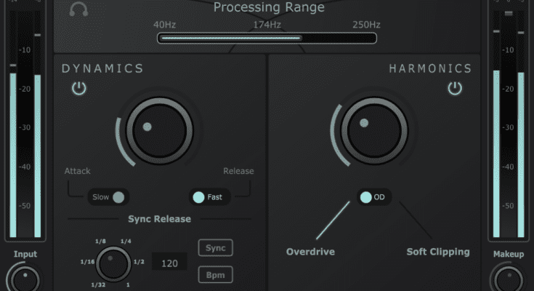Click the Makeup gain knob
The image size is (534, 291).
tap(508, 279)
